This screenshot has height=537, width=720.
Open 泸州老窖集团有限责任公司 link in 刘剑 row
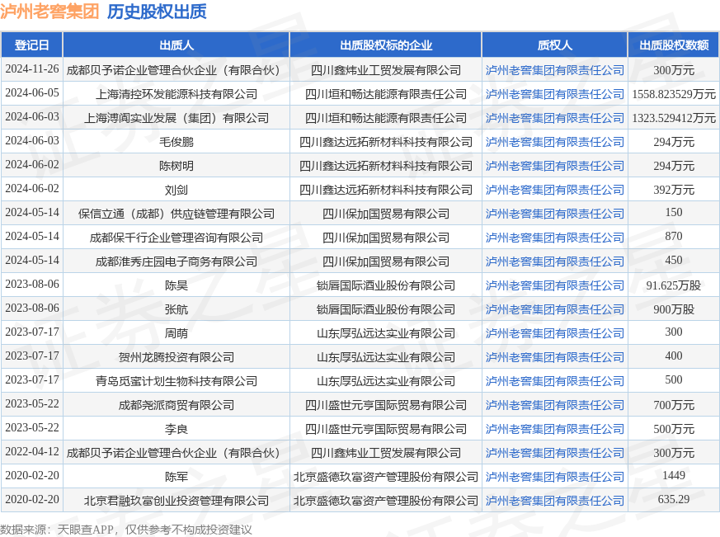pyautogui.click(x=555, y=190)
